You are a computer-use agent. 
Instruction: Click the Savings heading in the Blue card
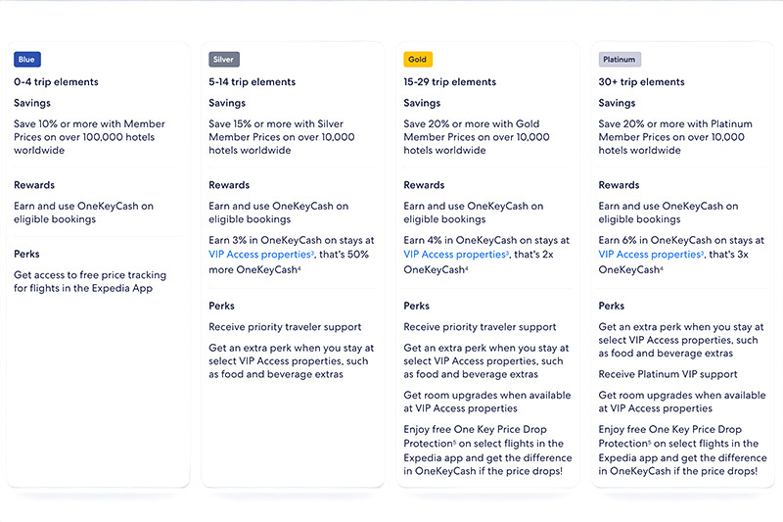pyautogui.click(x=32, y=103)
